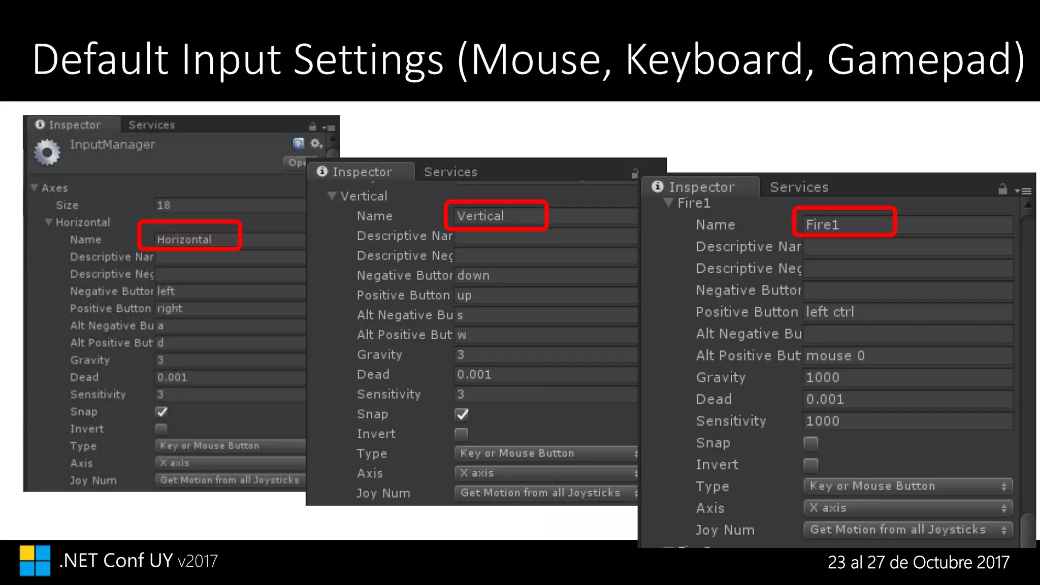Collapse the Vertical axis foldout
This screenshot has width=1040, height=585.
click(x=332, y=196)
